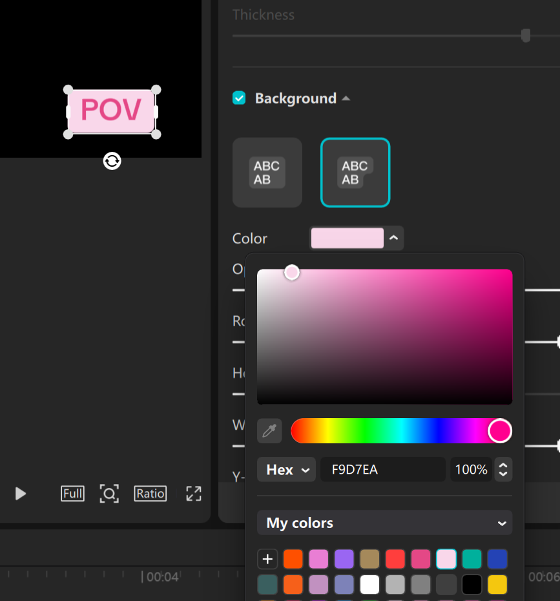The height and width of the screenshot is (601, 560).
Task: Expand the My colors dropdown
Action: (x=384, y=523)
